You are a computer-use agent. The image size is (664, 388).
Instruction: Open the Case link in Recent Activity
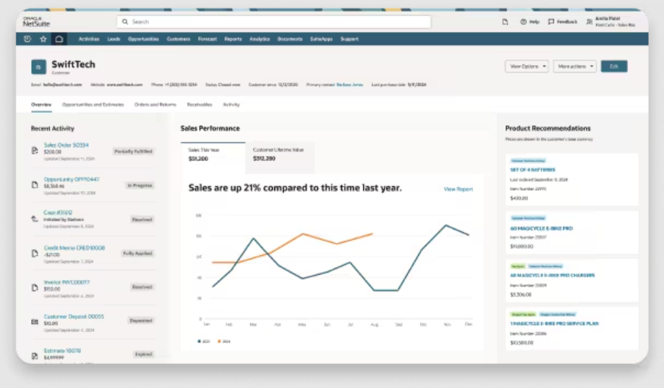tap(58, 212)
